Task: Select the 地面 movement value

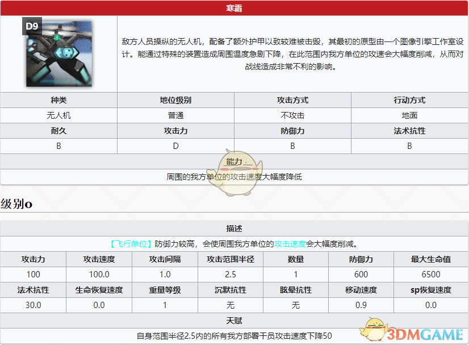Action: 409,115
